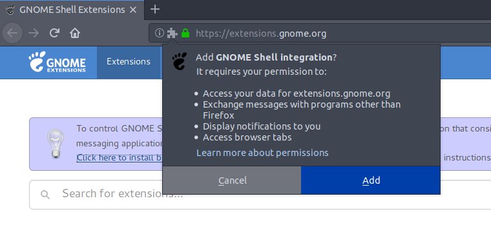Screen dimensions: 491x234
Task: Click the lightbulb tip icon
Action: coord(56,144)
